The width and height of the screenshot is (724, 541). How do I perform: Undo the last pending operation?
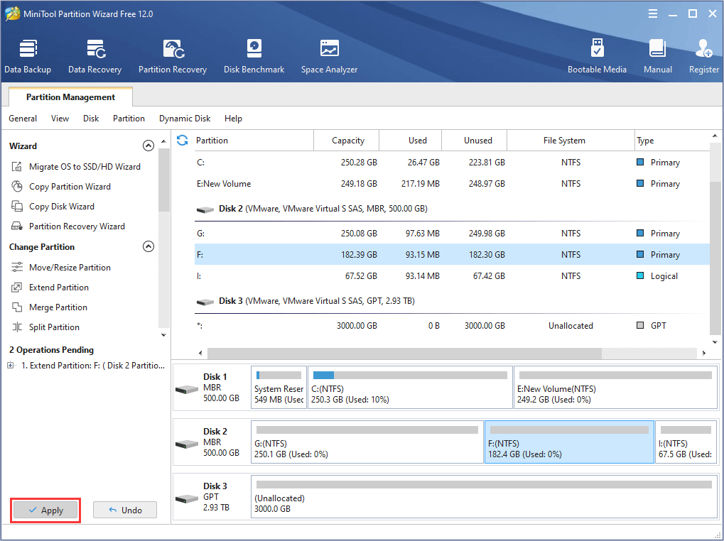(x=125, y=510)
